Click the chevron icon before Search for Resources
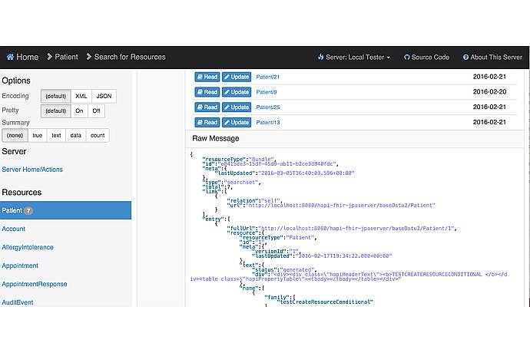Image resolution: width=530 pixels, height=353 pixels. coord(89,57)
